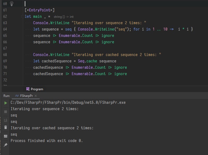The width and height of the screenshot is (208, 155).
Task: Click the Pin Tab pushpin icon
Action: pyautogui.click(x=6, y=145)
